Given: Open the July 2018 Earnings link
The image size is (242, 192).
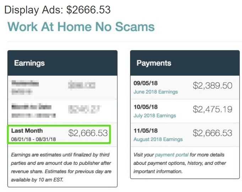Looking at the screenshot, I should click(155, 115).
